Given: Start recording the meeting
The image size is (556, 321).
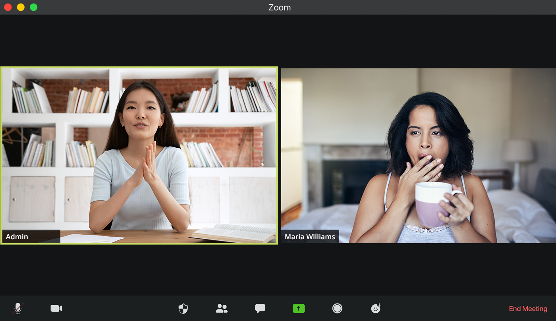Looking at the screenshot, I should [x=337, y=308].
